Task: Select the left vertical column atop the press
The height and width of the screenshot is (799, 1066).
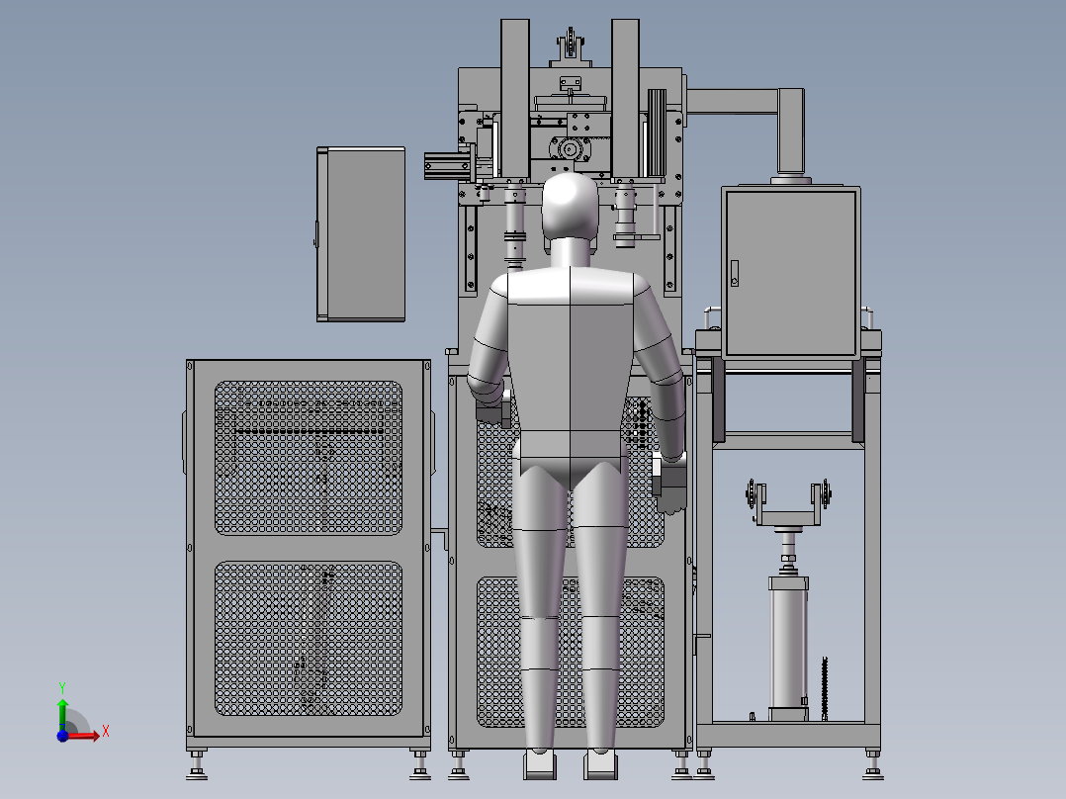Action: (514, 99)
